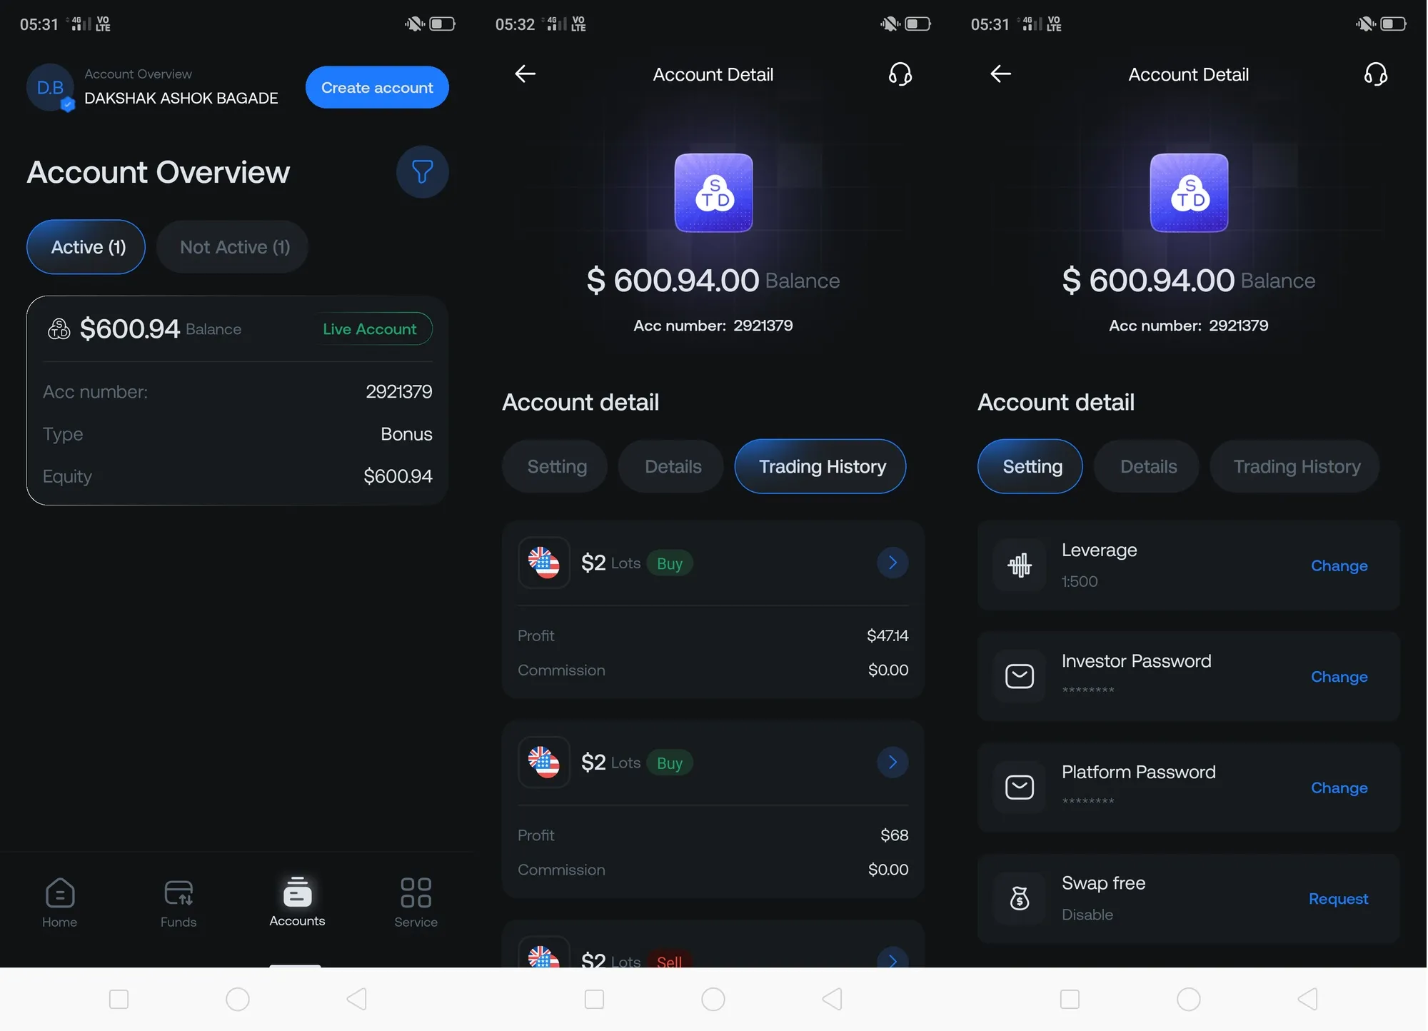
Task: Select the highlighted Setting tab
Action: [x=1031, y=466]
